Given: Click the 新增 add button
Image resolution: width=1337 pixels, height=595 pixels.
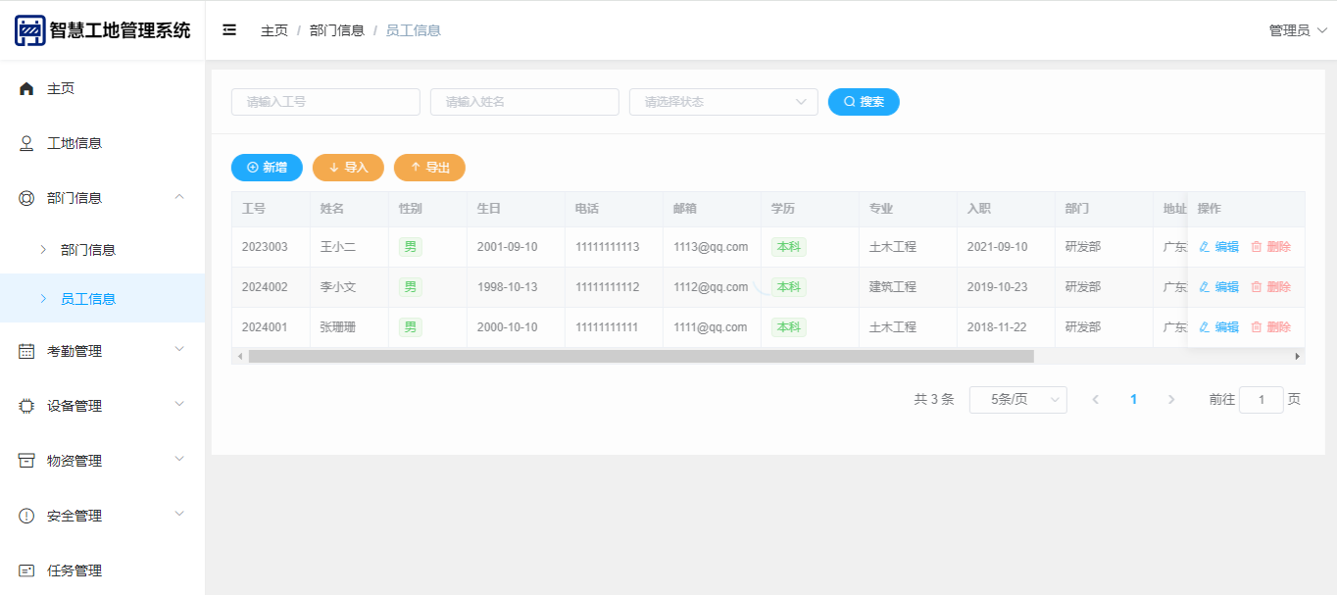Looking at the screenshot, I should tap(267, 168).
